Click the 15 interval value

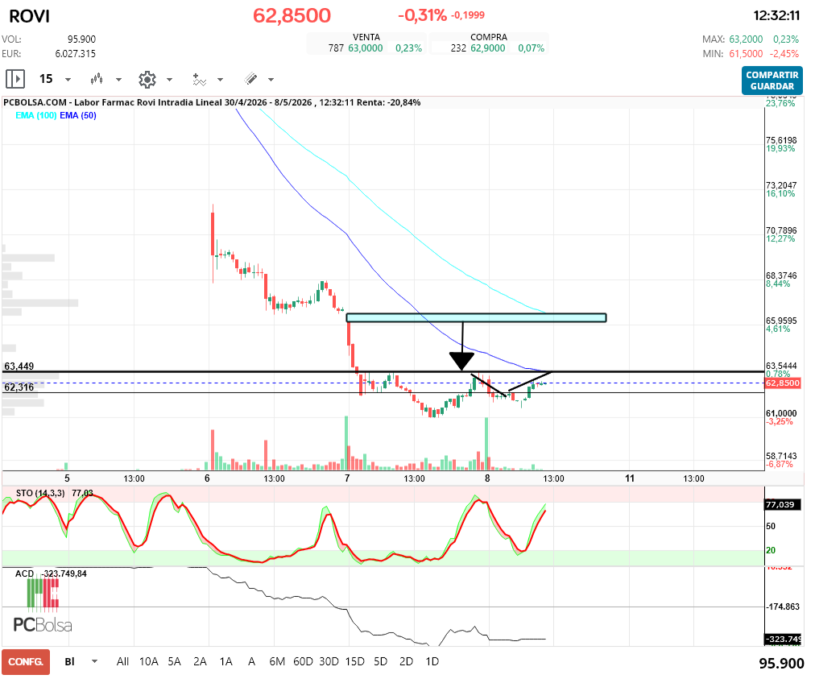[x=46, y=79]
